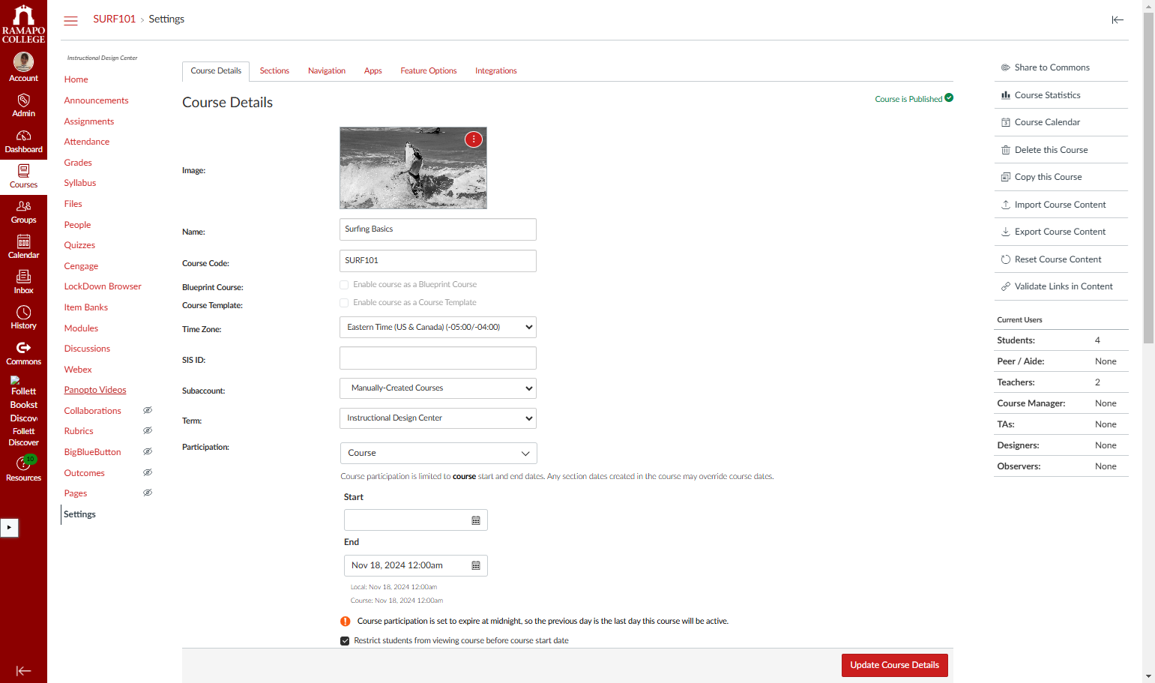Open the SURF101 breadcrumb link
This screenshot has width=1155, height=683.
[115, 19]
